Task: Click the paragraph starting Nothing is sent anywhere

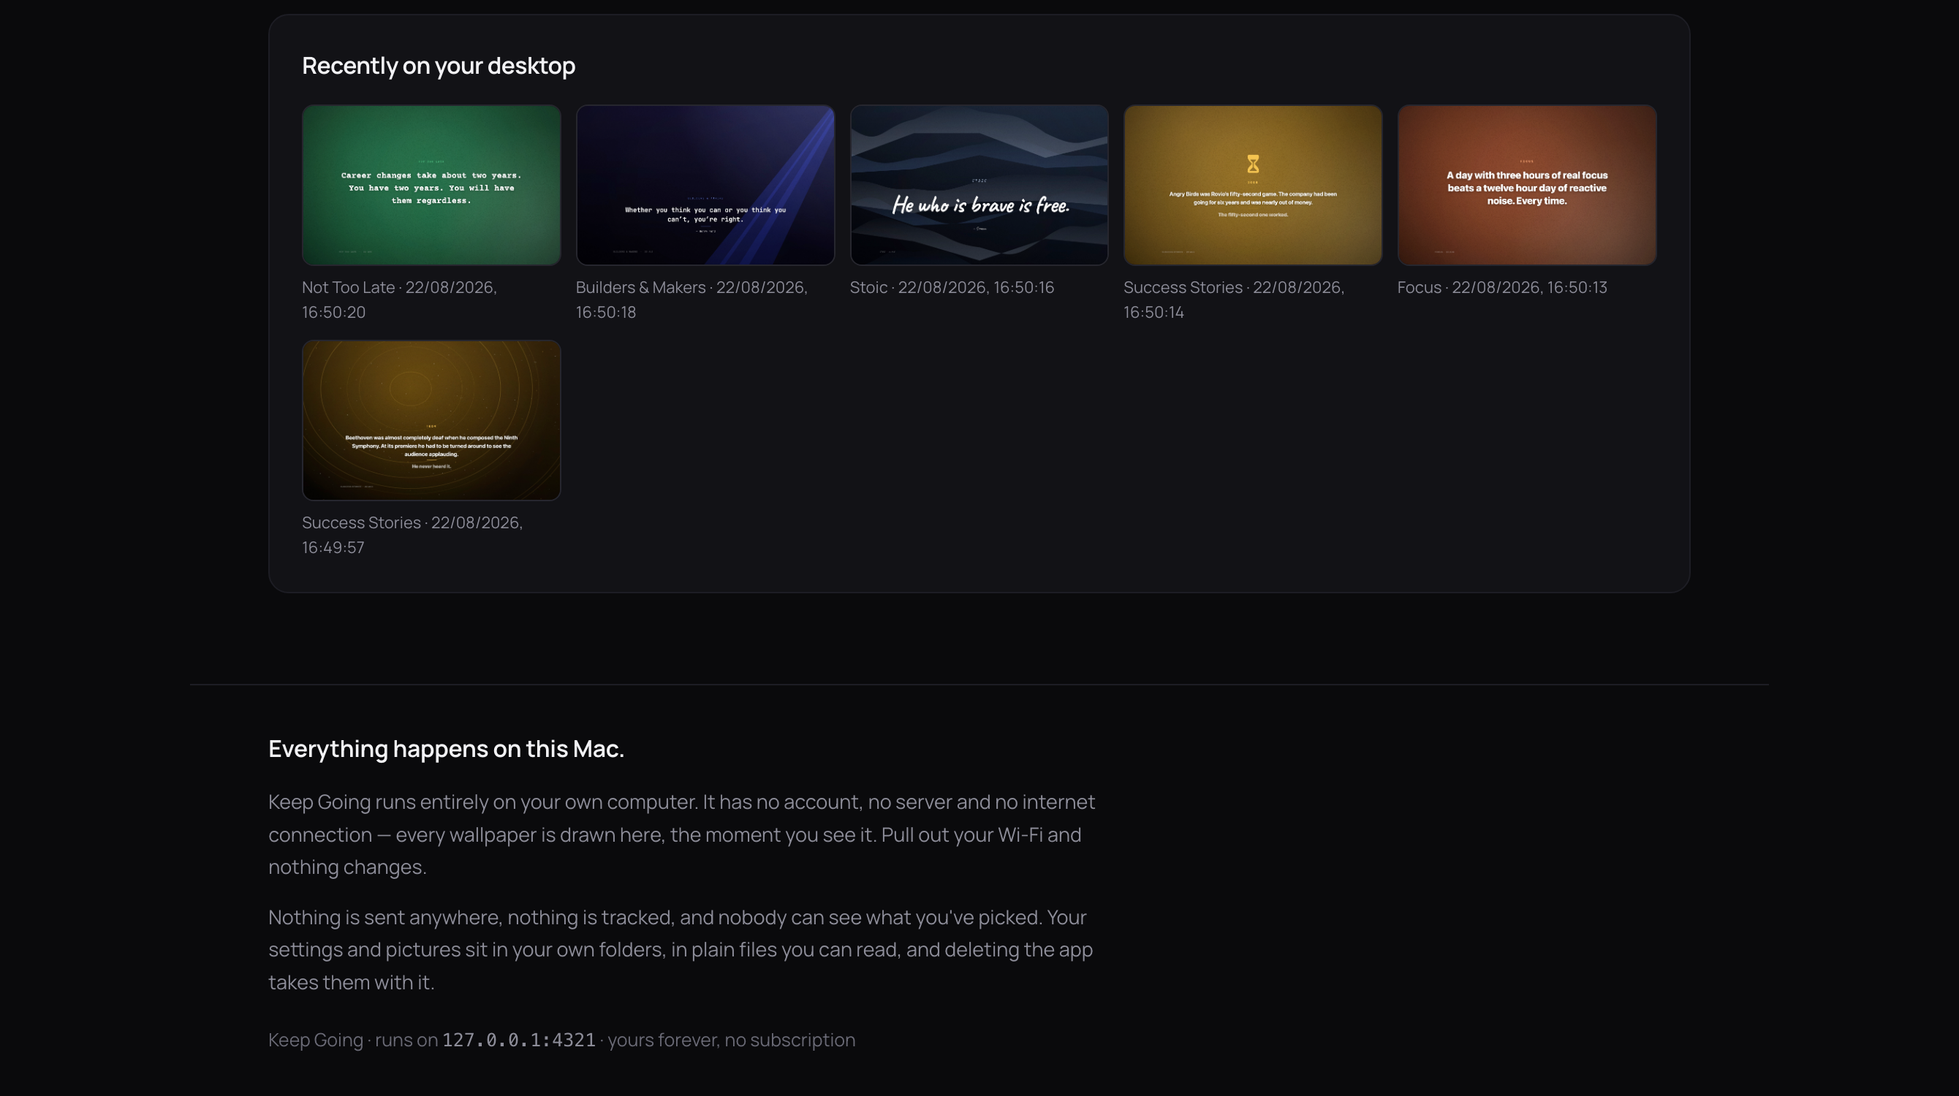Action: 681,949
